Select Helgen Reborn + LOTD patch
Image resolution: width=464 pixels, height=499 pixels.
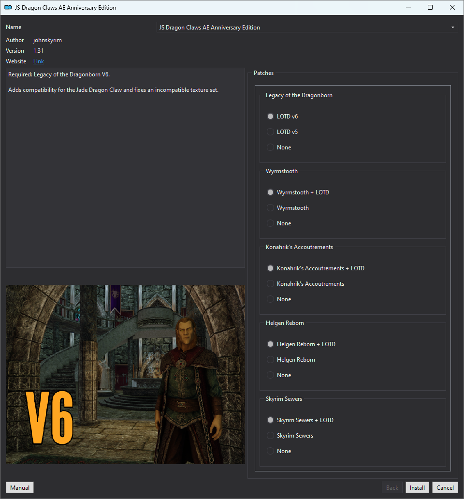click(301, 344)
